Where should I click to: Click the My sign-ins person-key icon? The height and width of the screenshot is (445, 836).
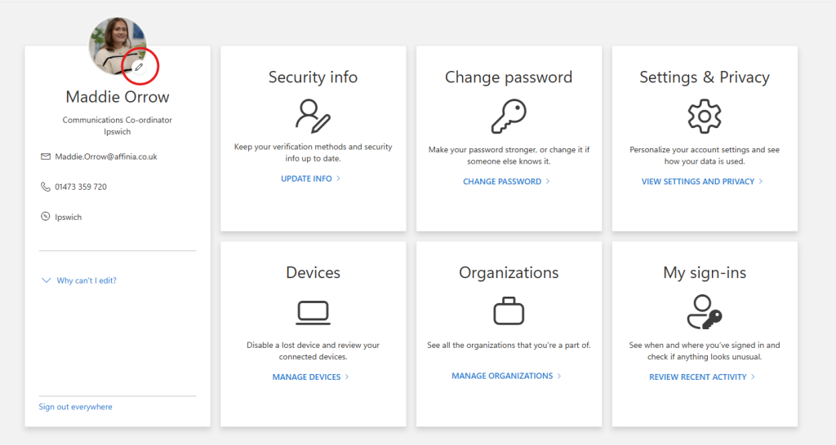tap(704, 311)
